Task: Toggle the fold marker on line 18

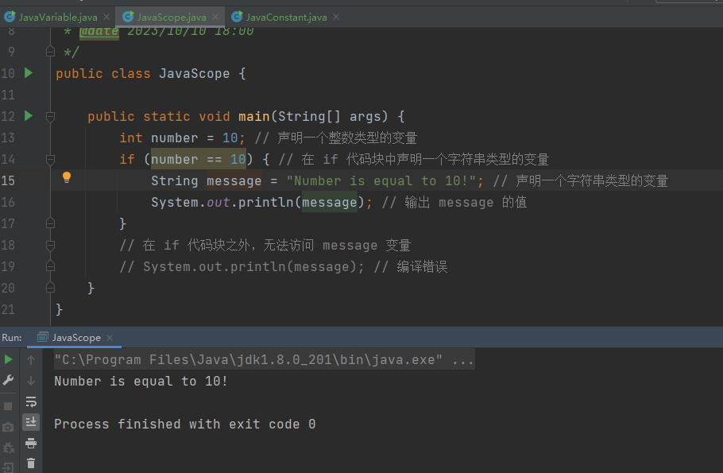Action: tap(51, 246)
